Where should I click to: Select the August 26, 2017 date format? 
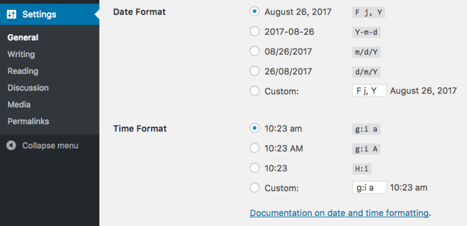click(255, 12)
